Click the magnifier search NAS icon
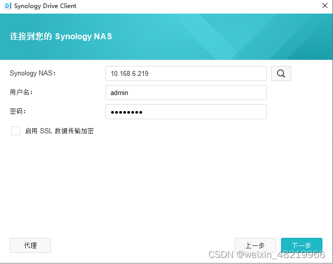This screenshot has width=333, height=264. tap(281, 73)
